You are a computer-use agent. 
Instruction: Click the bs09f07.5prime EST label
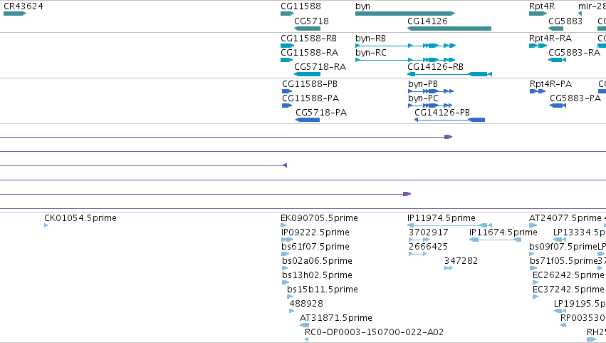[563, 247]
